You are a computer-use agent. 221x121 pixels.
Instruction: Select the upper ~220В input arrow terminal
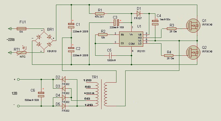[10, 29]
